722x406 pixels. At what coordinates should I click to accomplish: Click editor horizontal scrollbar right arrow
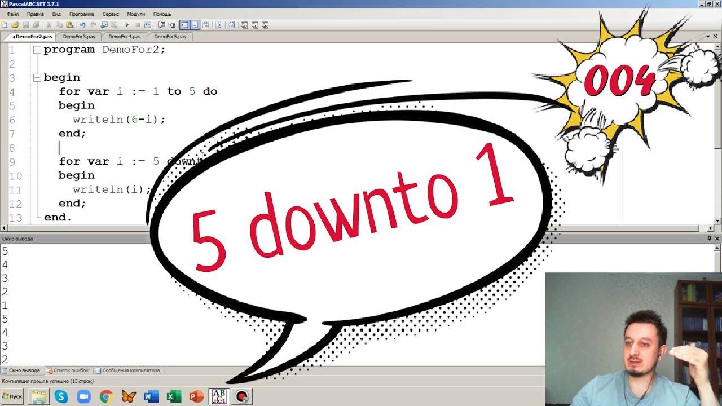point(710,228)
